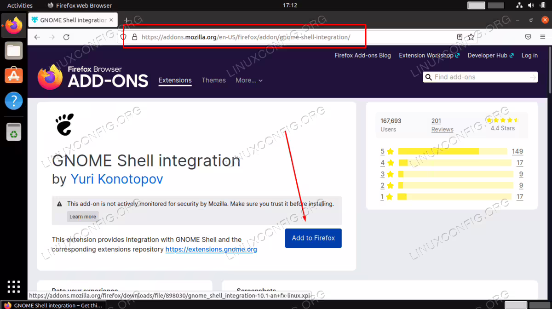Click the 149 five-star review count
The height and width of the screenshot is (309, 552).
point(517,151)
